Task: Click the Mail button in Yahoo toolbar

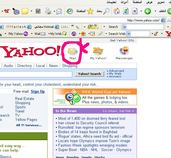Action: 40,34
